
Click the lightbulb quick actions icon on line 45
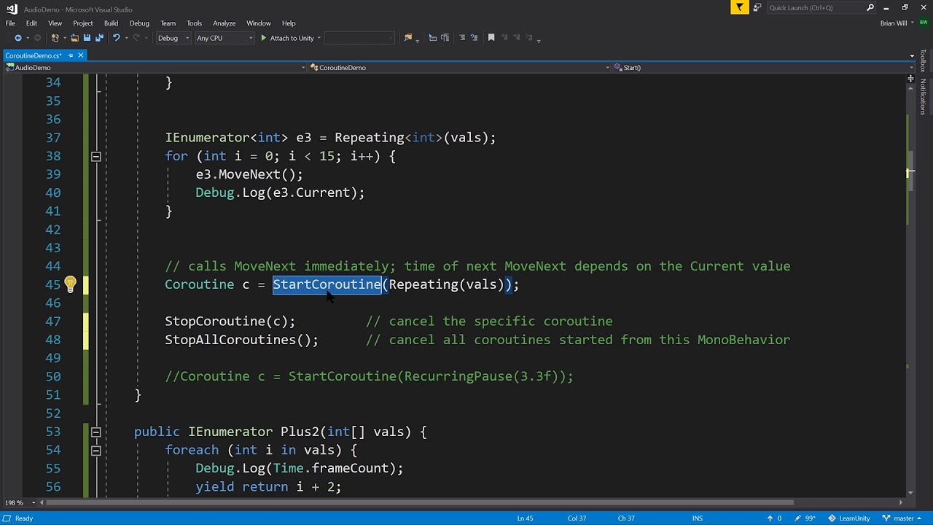click(70, 284)
